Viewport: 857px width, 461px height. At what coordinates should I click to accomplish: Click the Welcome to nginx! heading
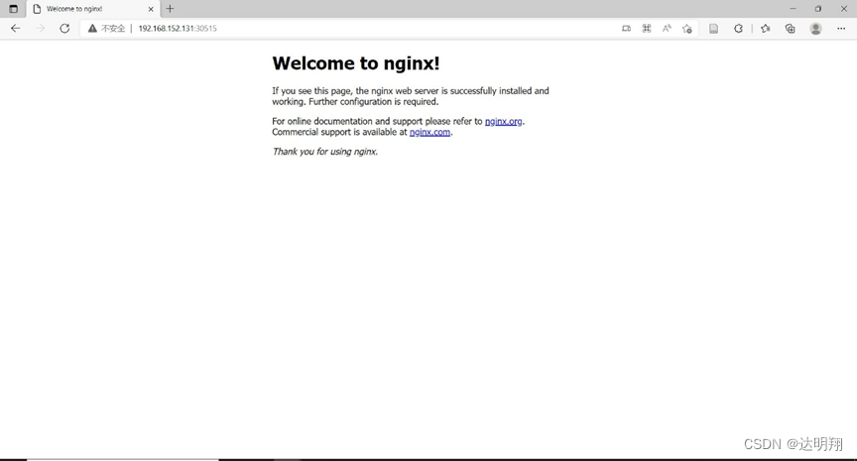click(x=356, y=63)
